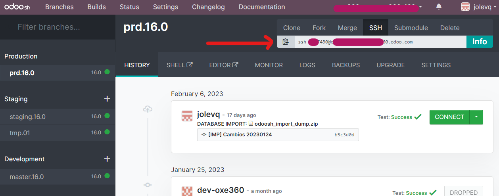Click the Test Success status of dev-oxe360 build
Image resolution: width=499 pixels, height=196 pixels.
coord(414,193)
